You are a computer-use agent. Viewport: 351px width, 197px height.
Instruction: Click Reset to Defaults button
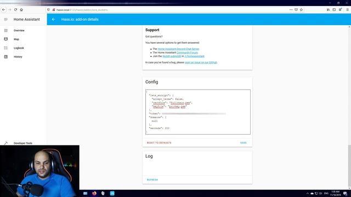tap(159, 143)
